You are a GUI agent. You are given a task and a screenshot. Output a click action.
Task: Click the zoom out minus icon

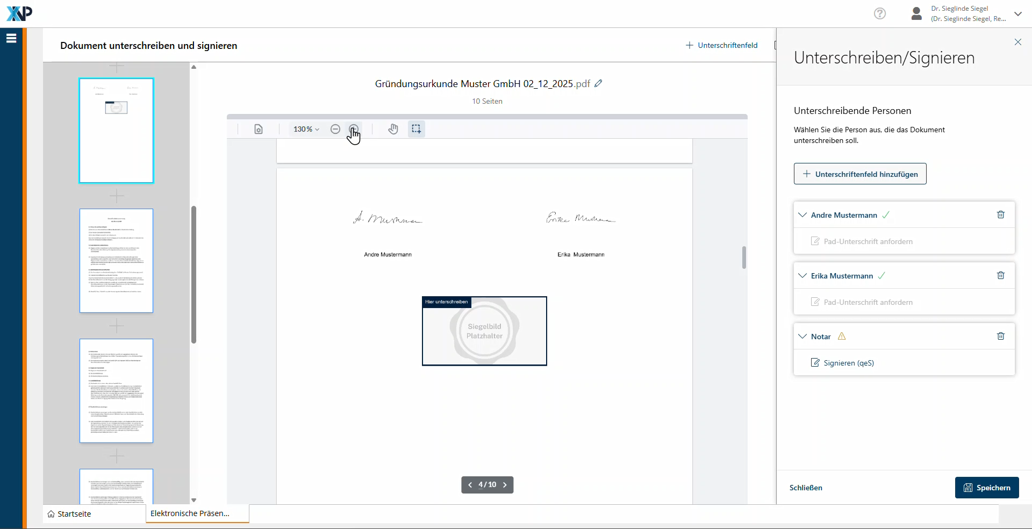(x=335, y=129)
